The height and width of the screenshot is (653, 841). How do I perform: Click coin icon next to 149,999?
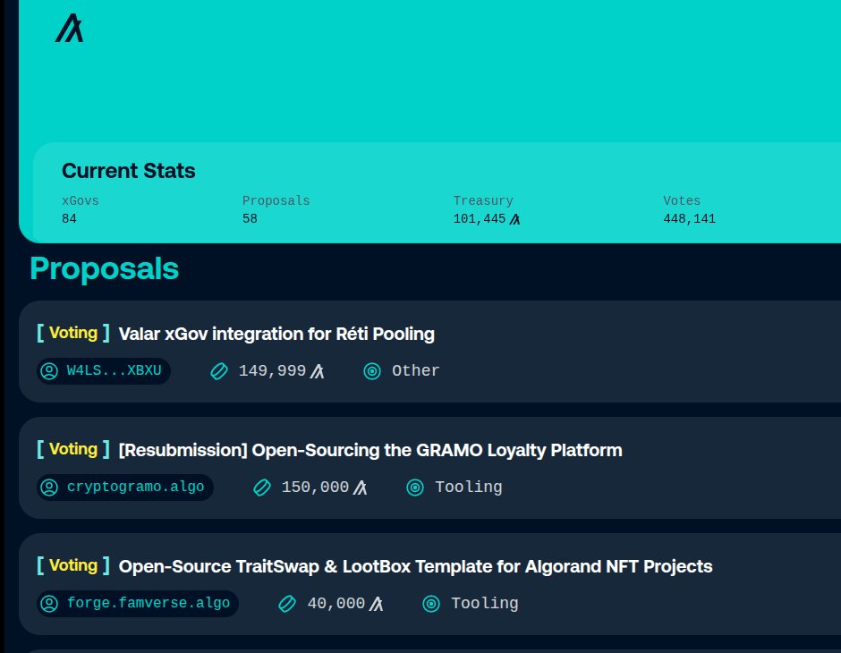(219, 371)
